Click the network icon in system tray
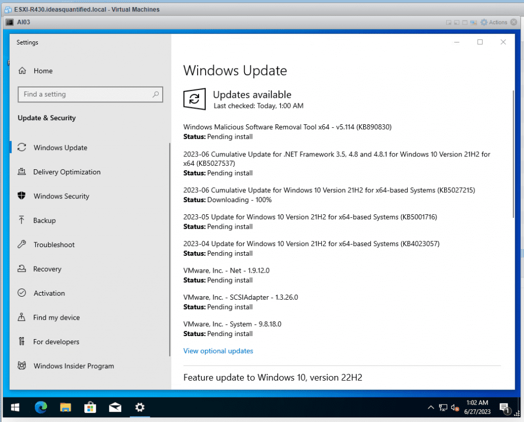 pyautogui.click(x=443, y=408)
